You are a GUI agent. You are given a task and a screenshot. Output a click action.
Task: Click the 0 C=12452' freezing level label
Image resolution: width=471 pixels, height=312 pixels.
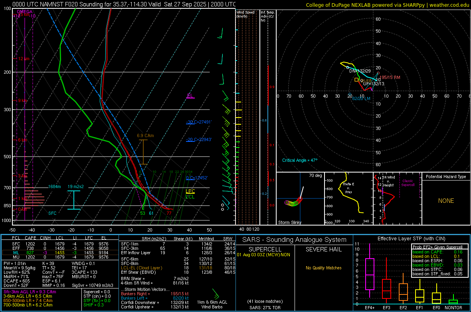point(197,178)
